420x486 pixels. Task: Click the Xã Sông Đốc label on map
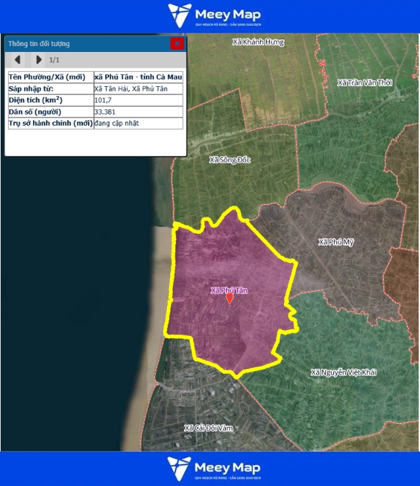tap(230, 160)
